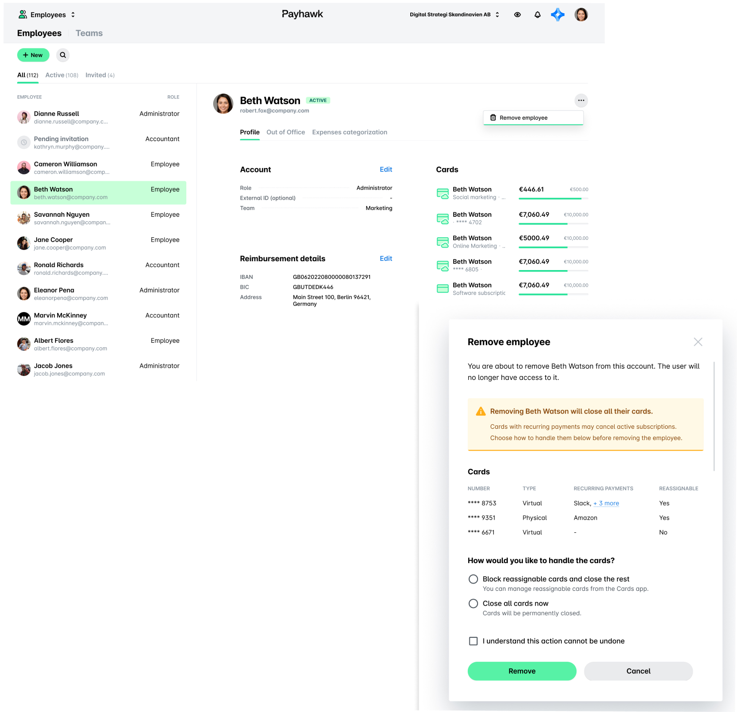
Task: Select 'Close all cards now' option
Action: [473, 604]
